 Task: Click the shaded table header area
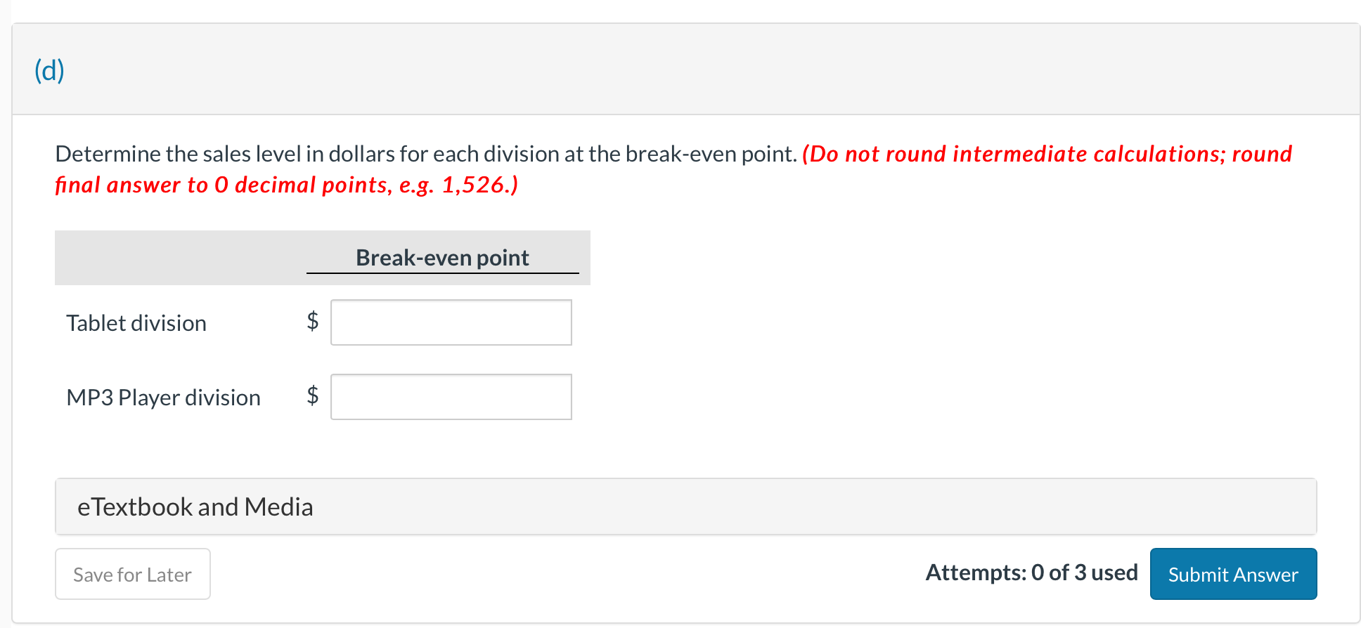[176, 257]
